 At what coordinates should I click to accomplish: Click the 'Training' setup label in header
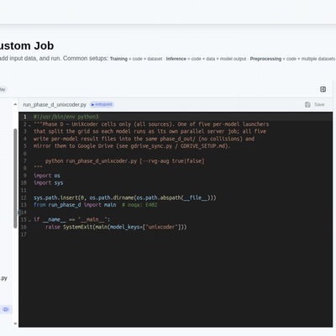(118, 59)
